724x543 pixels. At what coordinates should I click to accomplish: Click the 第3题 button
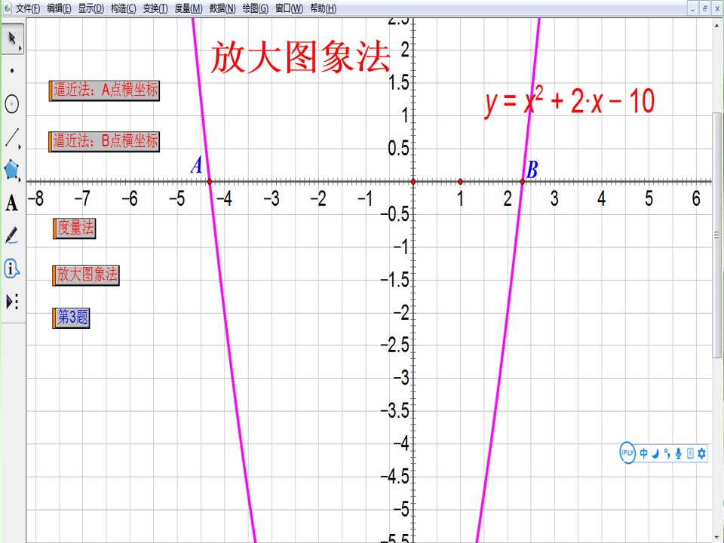tap(71, 318)
